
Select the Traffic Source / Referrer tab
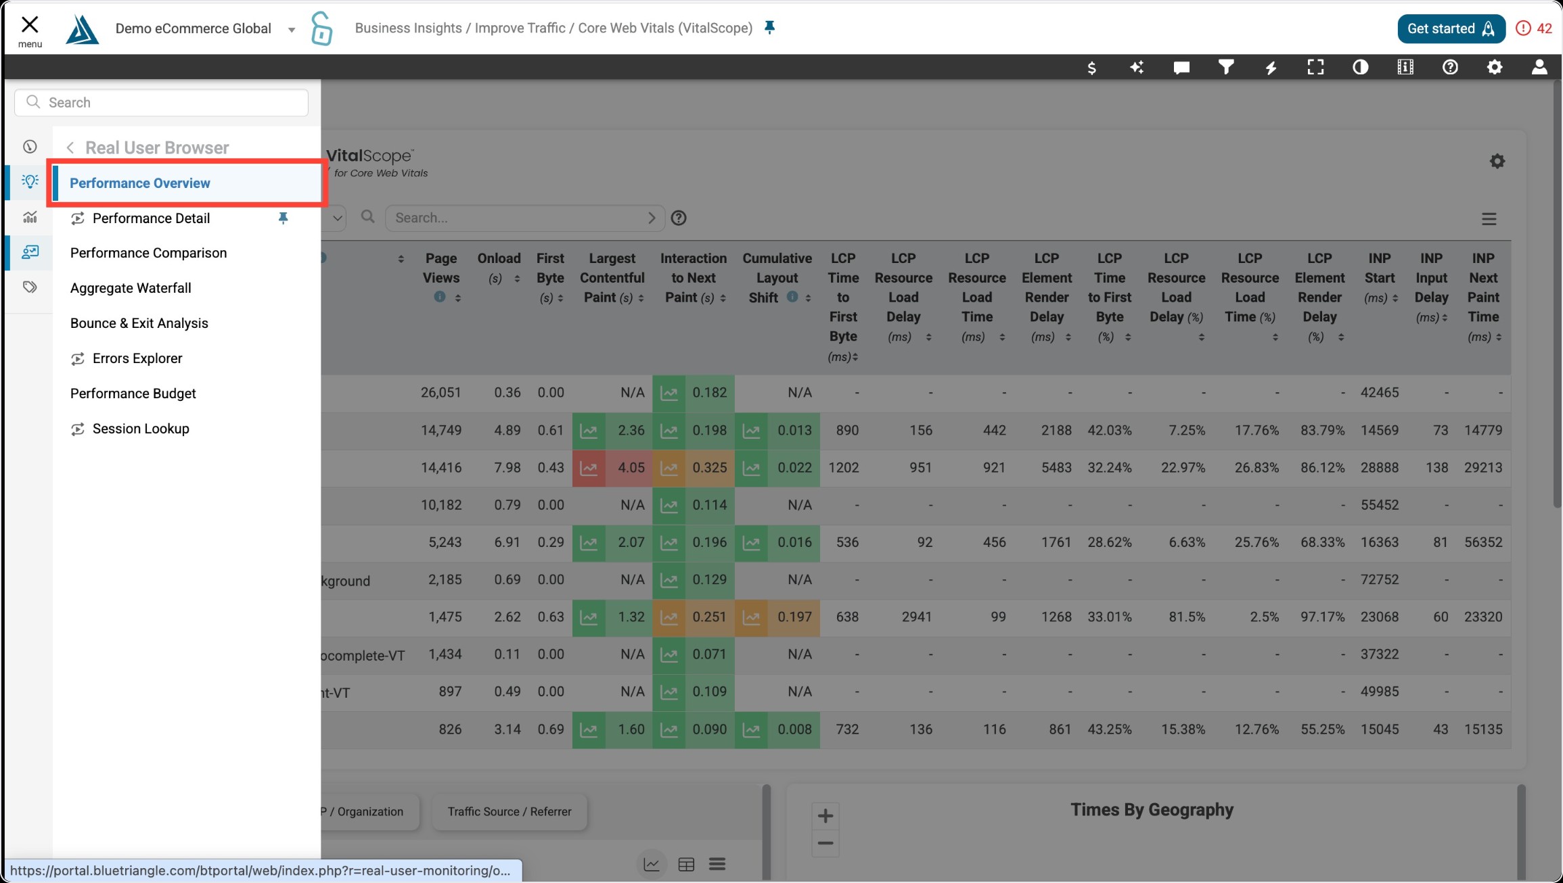pyautogui.click(x=509, y=811)
